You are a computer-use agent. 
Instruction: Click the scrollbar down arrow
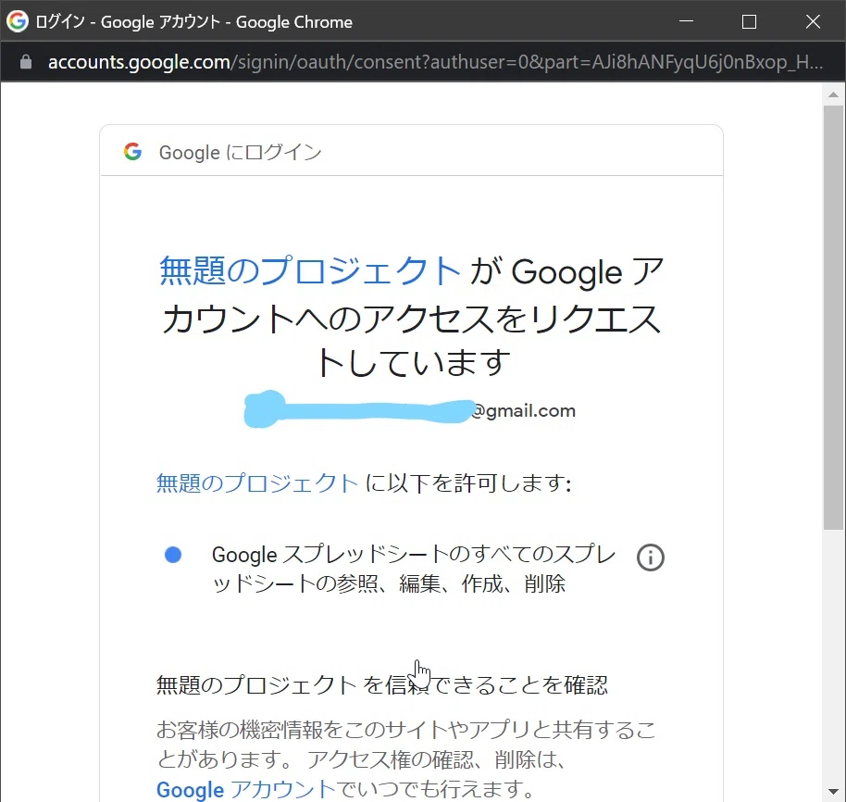(834, 792)
